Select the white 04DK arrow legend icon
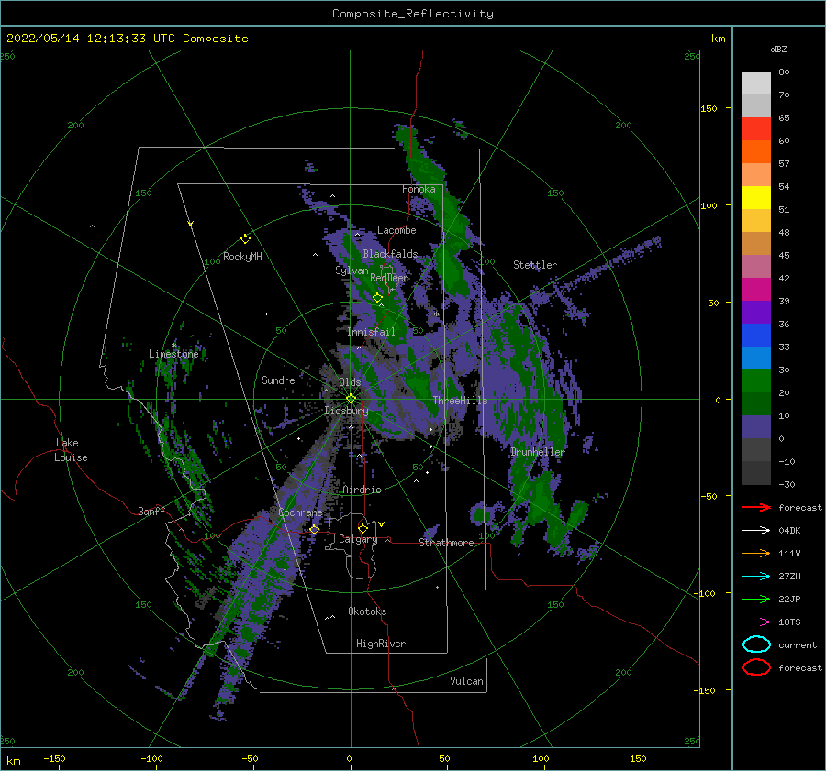 pyautogui.click(x=756, y=530)
